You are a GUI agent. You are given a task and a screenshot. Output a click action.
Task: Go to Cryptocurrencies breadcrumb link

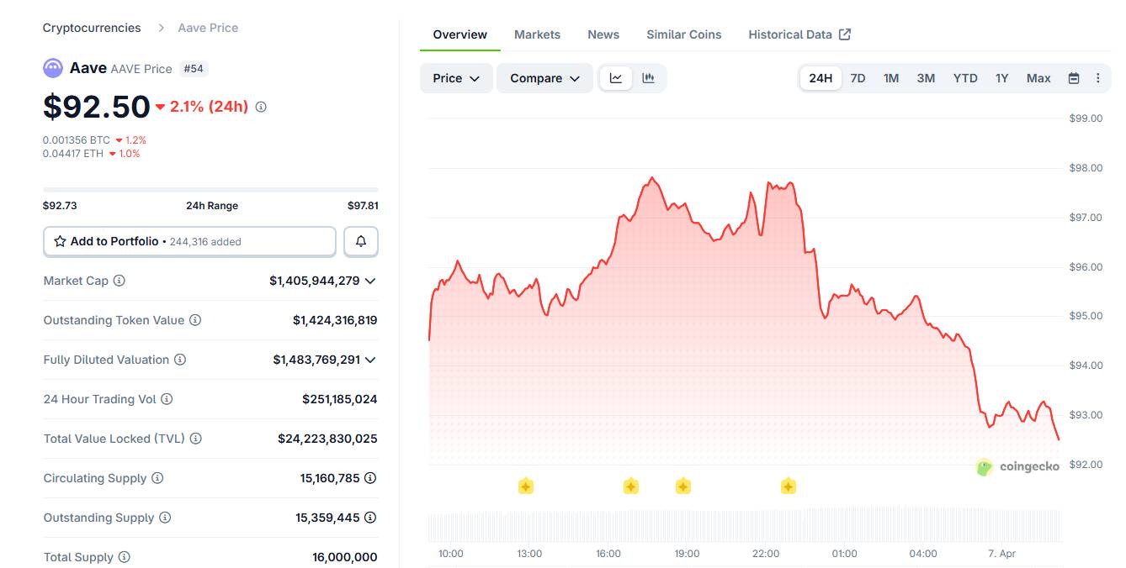pyautogui.click(x=92, y=28)
